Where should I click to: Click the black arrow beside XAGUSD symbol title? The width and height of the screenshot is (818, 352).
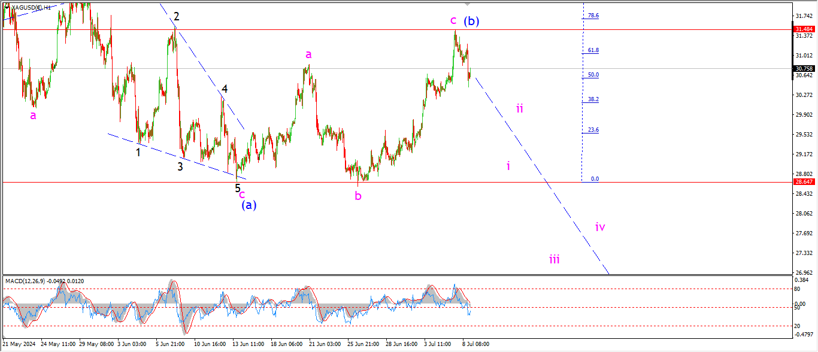[x=7, y=7]
